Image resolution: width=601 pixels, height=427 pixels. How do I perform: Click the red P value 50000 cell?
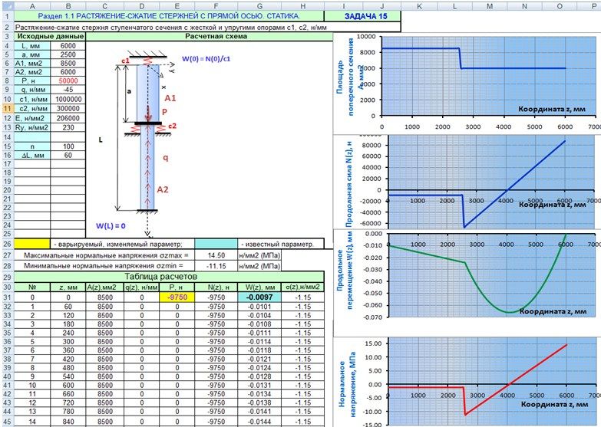(68, 80)
